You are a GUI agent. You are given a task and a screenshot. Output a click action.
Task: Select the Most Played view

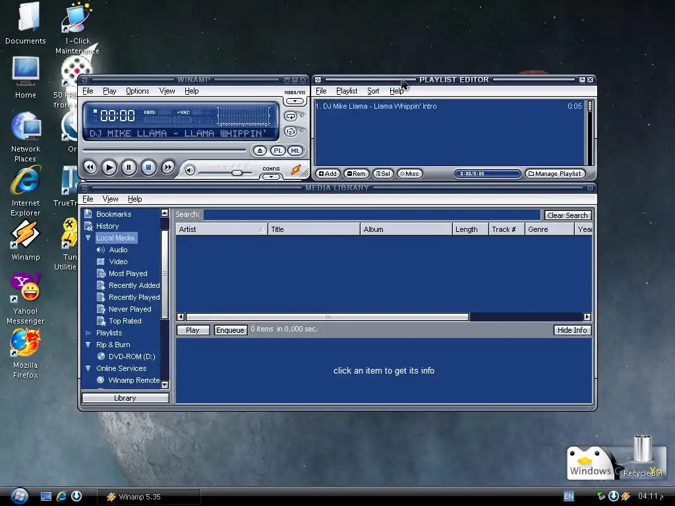[128, 273]
